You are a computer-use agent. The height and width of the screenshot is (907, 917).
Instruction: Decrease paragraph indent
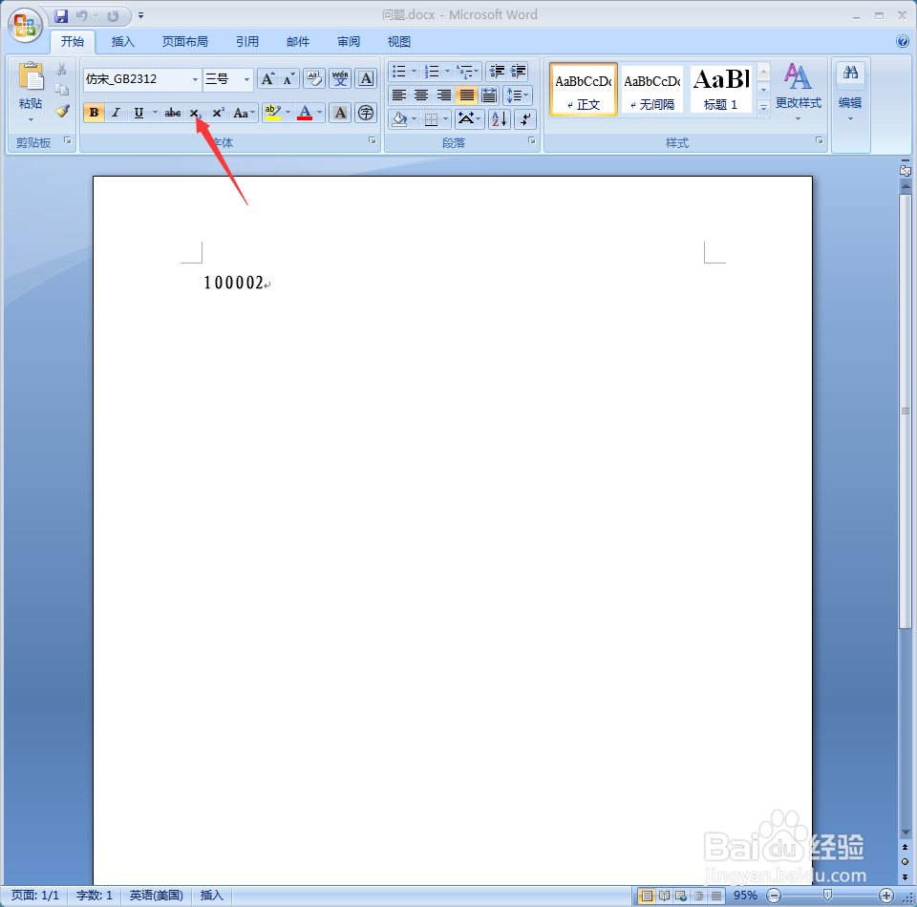tap(497, 72)
